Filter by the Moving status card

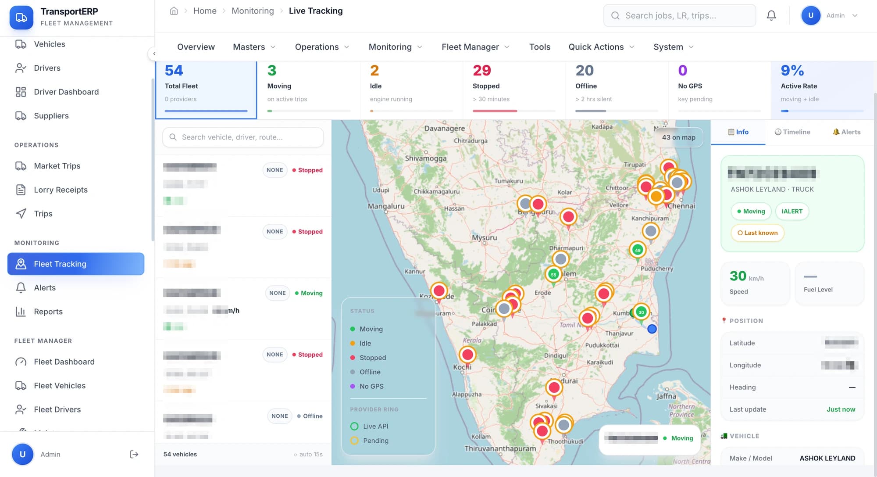309,90
